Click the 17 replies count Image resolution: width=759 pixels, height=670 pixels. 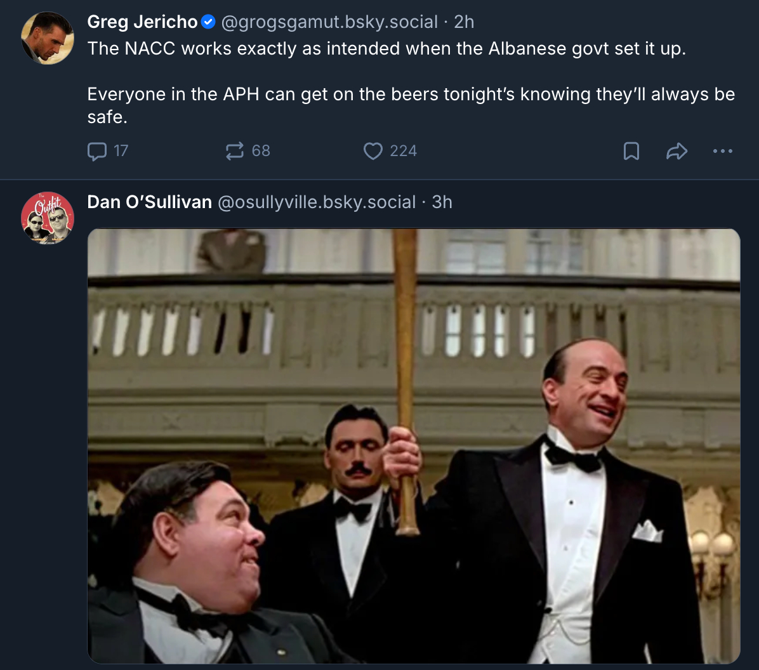pyautogui.click(x=121, y=151)
